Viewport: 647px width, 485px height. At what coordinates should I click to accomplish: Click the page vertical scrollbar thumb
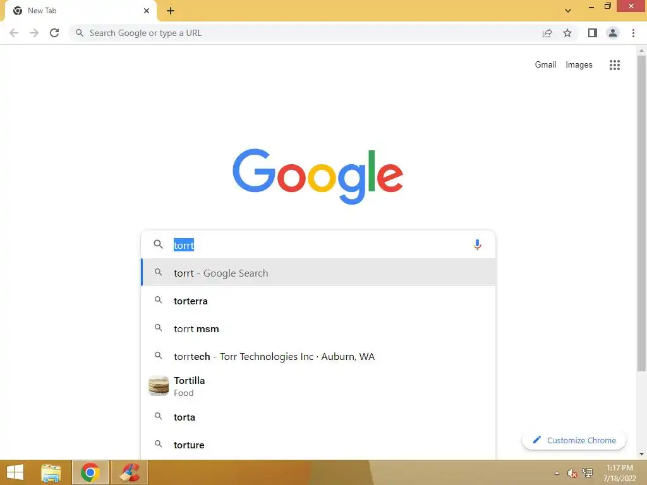pyautogui.click(x=641, y=213)
